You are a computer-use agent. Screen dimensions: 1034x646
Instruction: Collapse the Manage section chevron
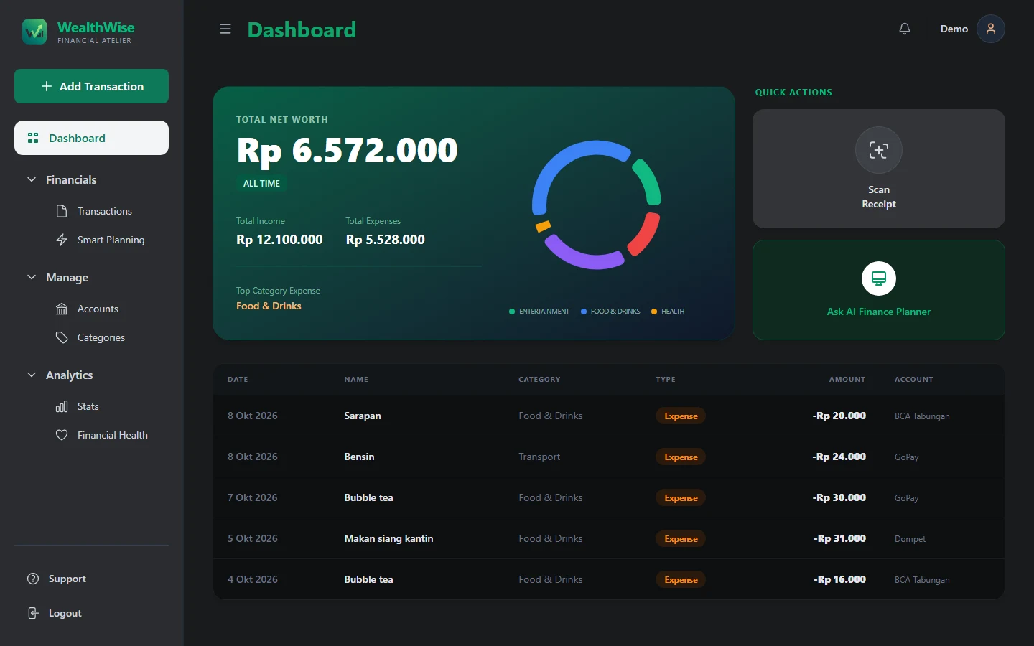click(32, 277)
